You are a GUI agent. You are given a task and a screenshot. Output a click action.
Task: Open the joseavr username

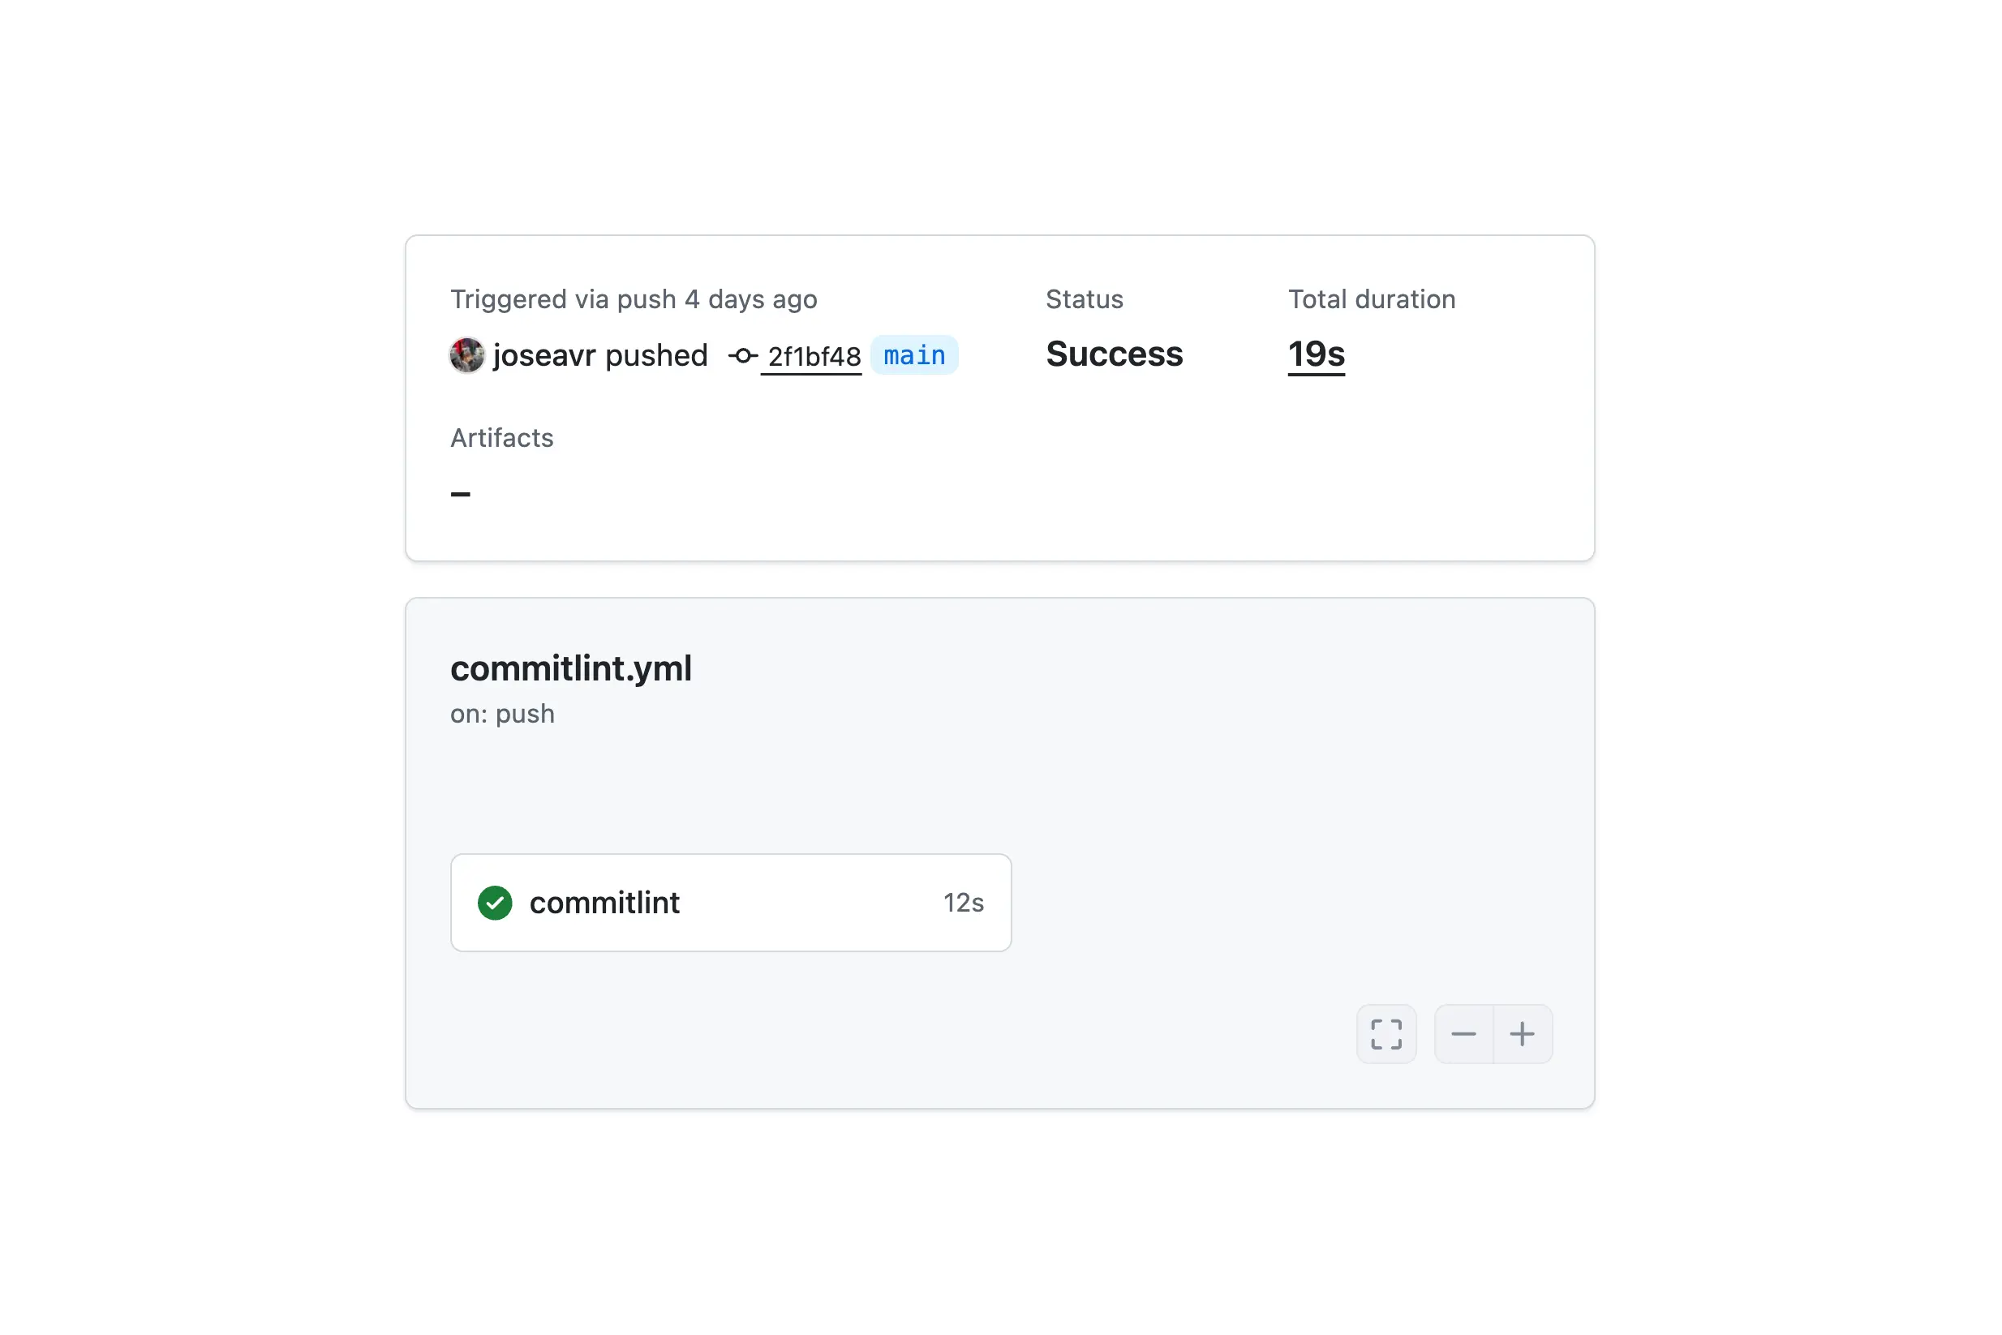pyautogui.click(x=544, y=355)
